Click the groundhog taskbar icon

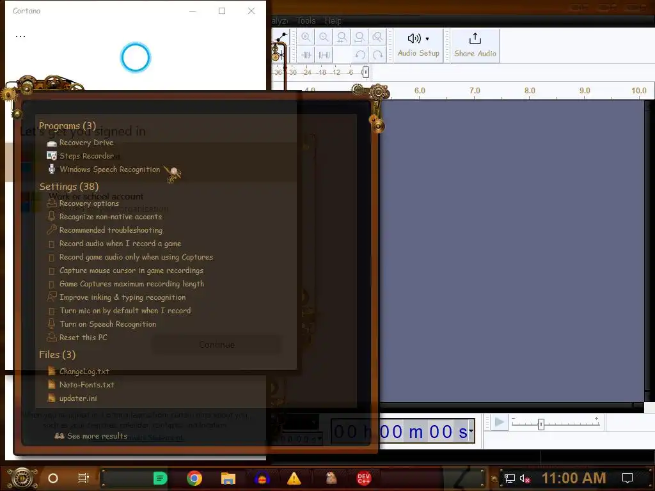click(331, 478)
